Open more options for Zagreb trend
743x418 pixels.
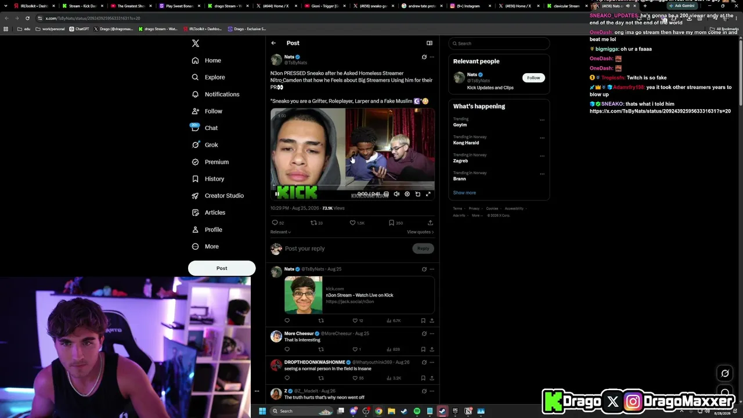pos(542,156)
